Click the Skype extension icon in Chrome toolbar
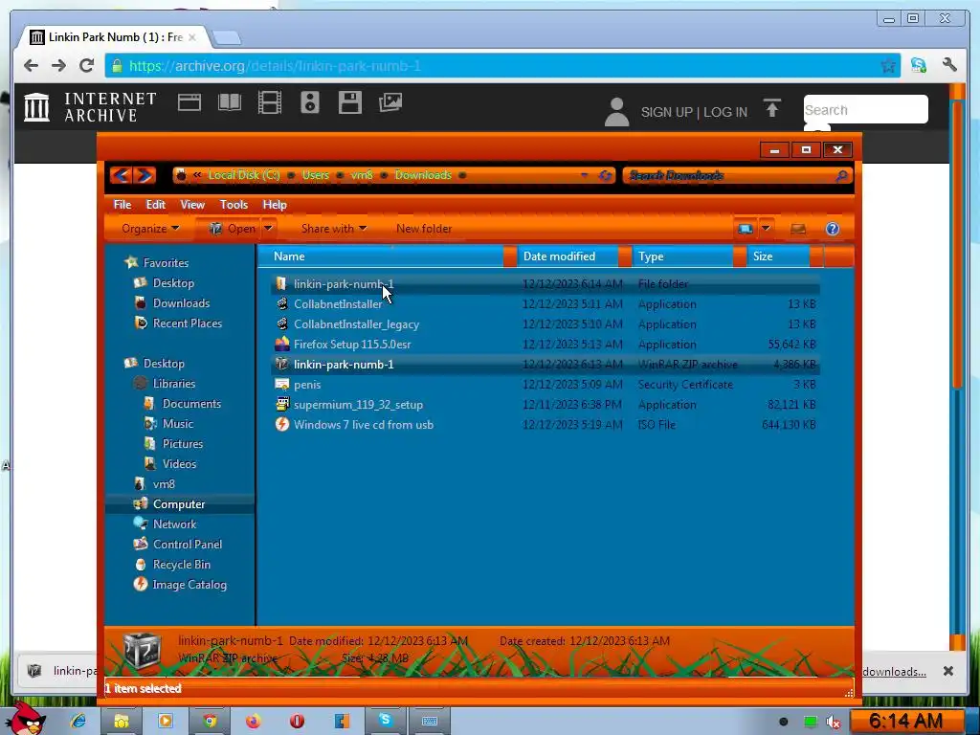This screenshot has width=980, height=735. pyautogui.click(x=918, y=65)
